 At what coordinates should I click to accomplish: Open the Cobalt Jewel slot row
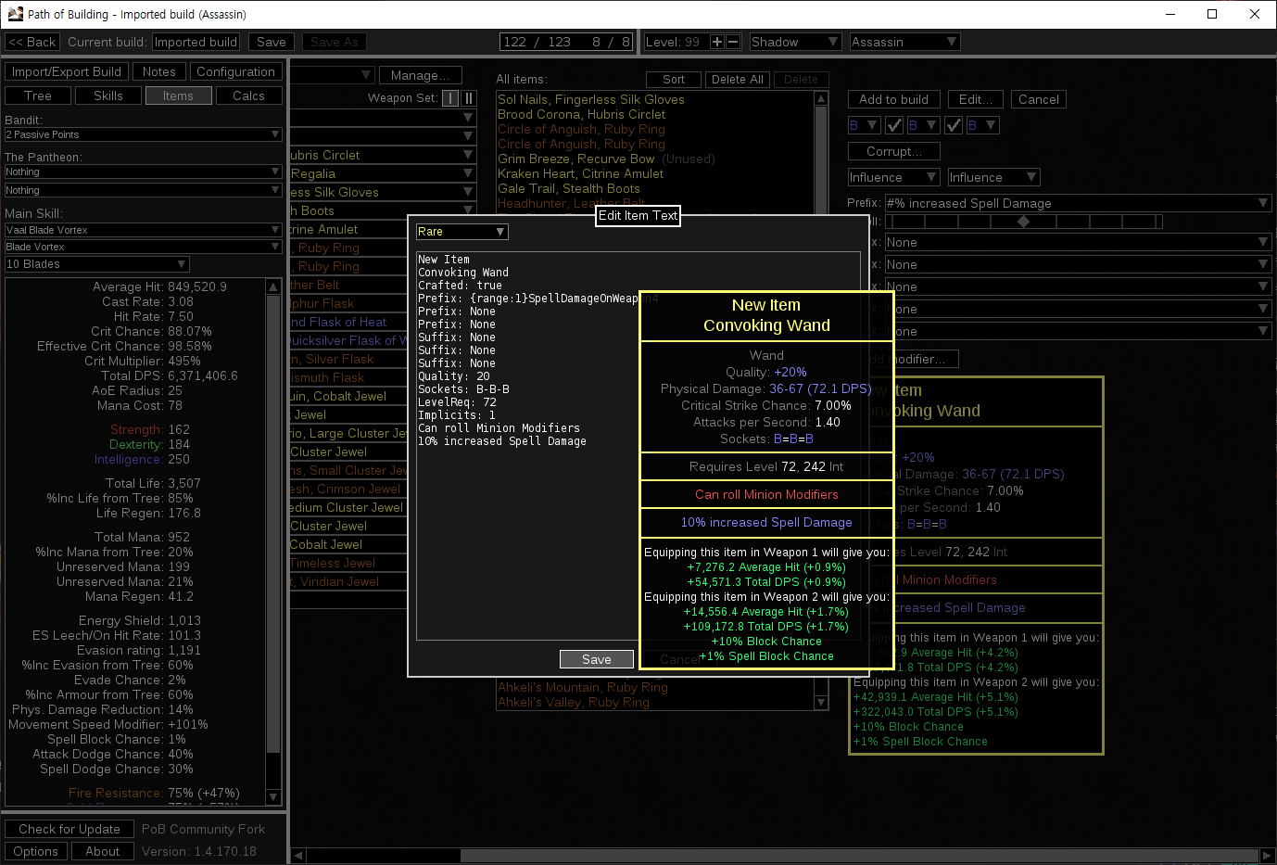pyautogui.click(x=348, y=544)
